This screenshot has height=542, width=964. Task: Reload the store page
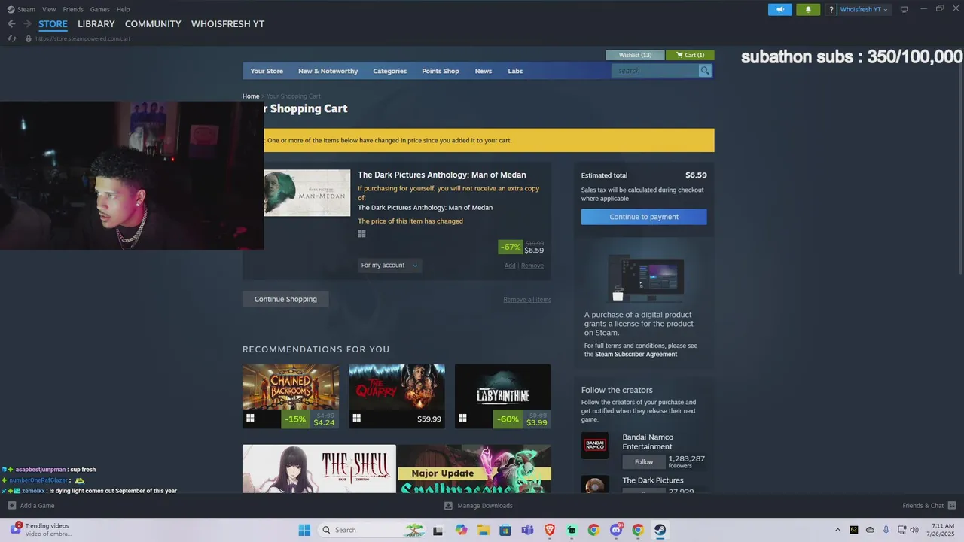pos(12,38)
